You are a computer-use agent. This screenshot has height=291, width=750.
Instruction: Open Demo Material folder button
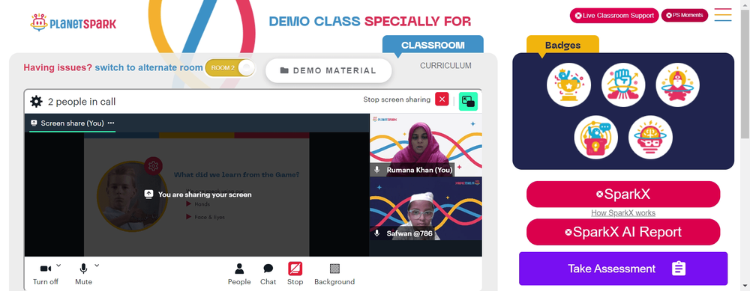point(328,70)
